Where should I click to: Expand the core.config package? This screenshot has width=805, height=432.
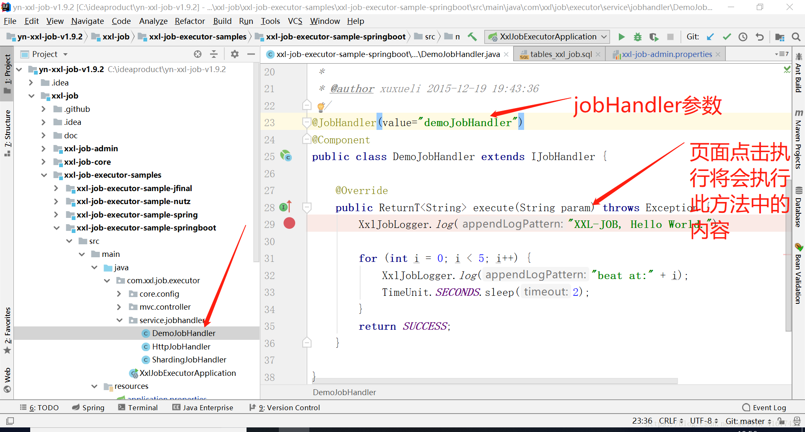click(119, 294)
